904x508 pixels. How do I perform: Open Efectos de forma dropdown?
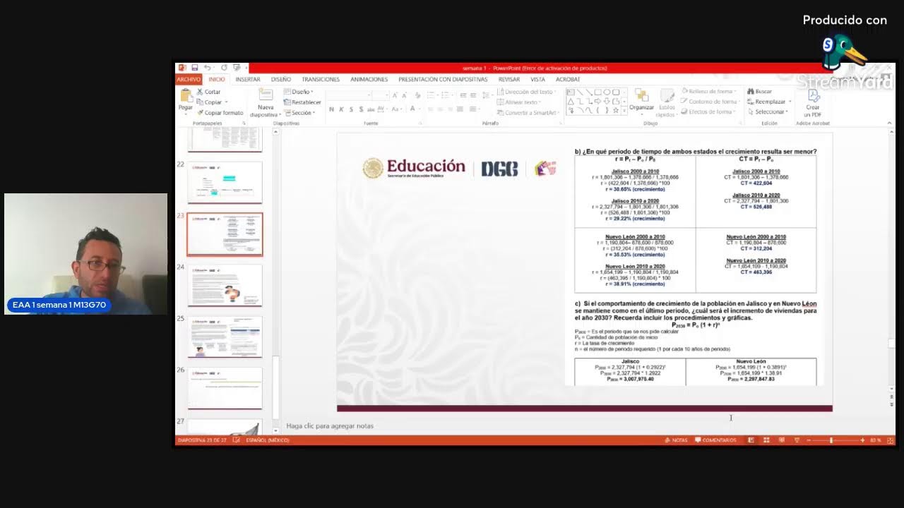(708, 111)
